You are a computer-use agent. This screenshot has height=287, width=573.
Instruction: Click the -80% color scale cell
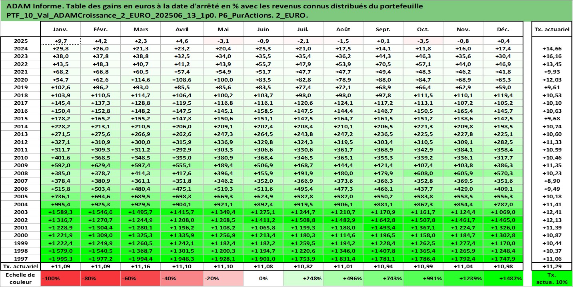point(100,278)
